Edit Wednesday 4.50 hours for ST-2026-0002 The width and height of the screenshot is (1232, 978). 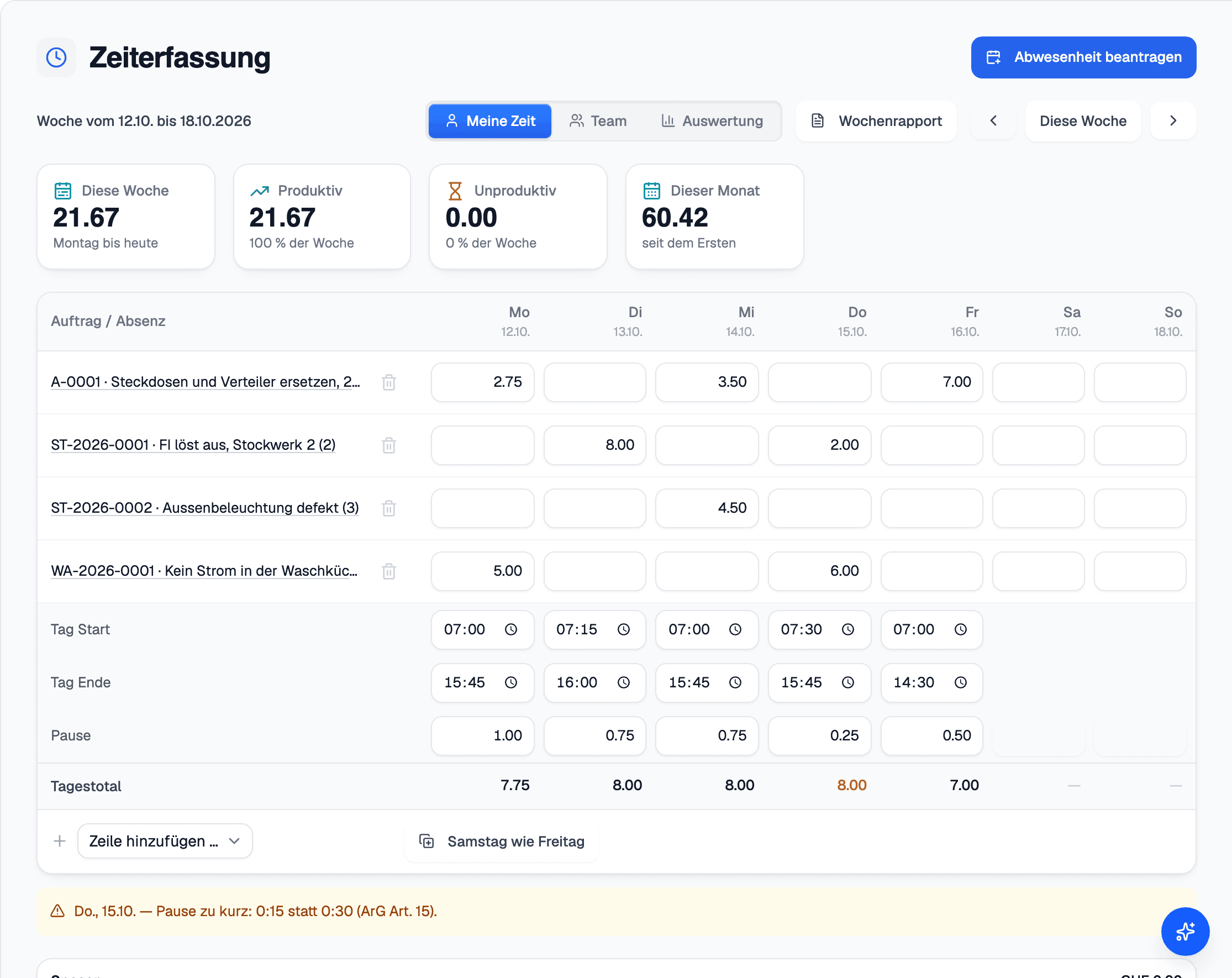click(x=707, y=508)
